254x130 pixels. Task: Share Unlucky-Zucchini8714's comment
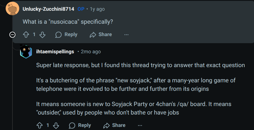pyautogui.click(x=101, y=35)
